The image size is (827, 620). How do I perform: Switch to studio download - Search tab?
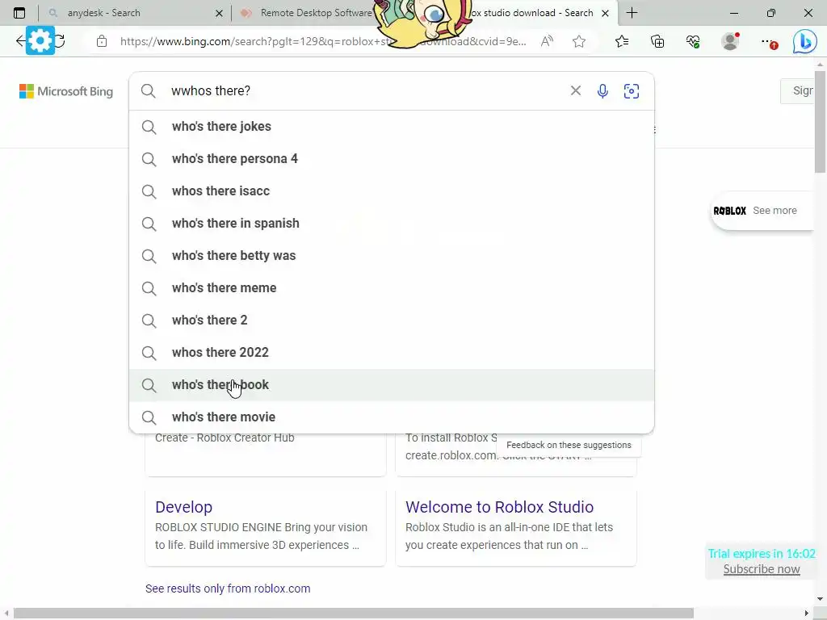coord(531,13)
